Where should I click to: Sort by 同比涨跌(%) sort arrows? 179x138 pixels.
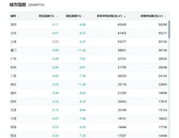[x=84, y=16]
